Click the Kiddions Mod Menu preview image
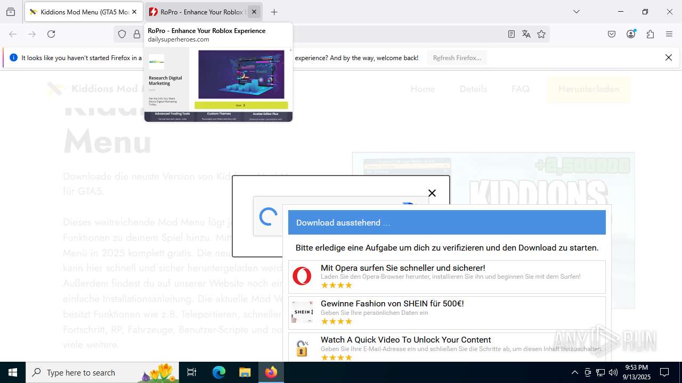Screen dimensions: 682x383 (493, 230)
